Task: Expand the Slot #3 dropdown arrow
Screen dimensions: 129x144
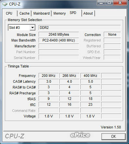Action: [x=32, y=28]
